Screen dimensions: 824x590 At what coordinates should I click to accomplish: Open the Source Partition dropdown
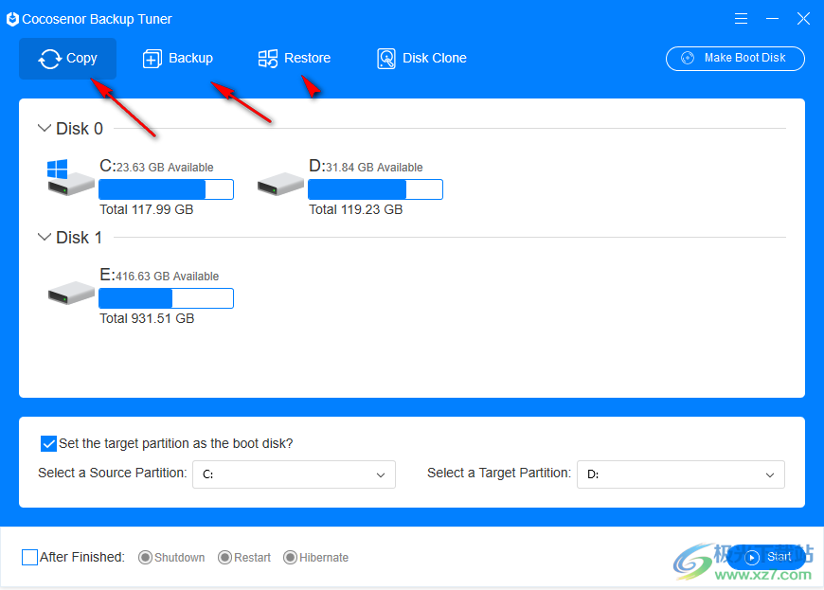tap(294, 474)
